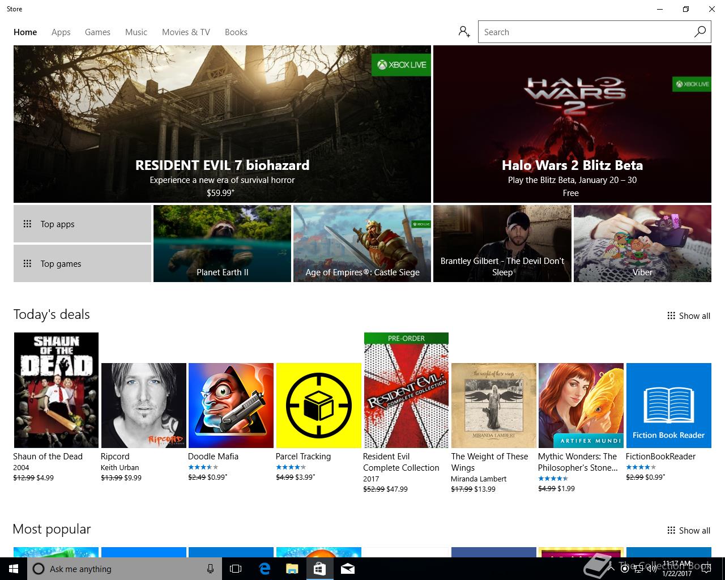This screenshot has width=725, height=580.
Task: Open the Planet Earth II tile
Action: pos(222,244)
